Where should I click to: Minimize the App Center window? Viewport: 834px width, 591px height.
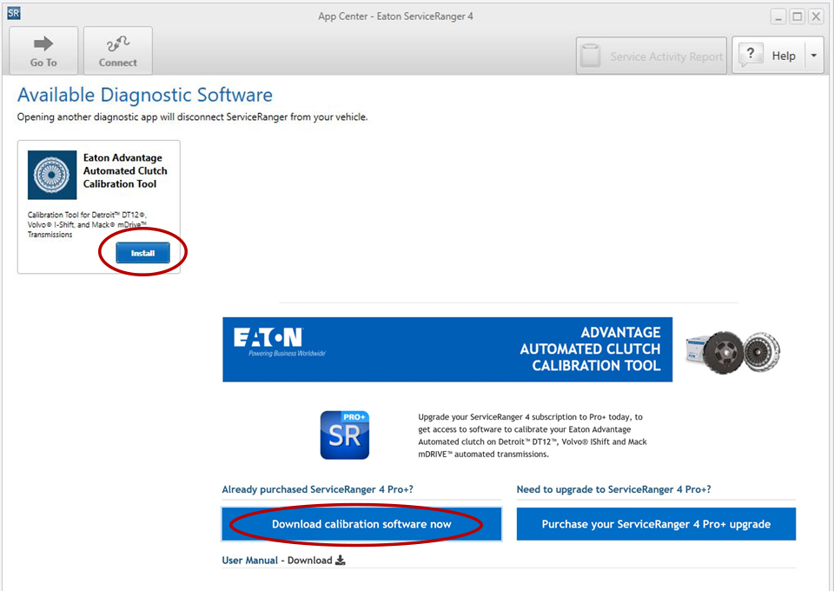coord(778,17)
